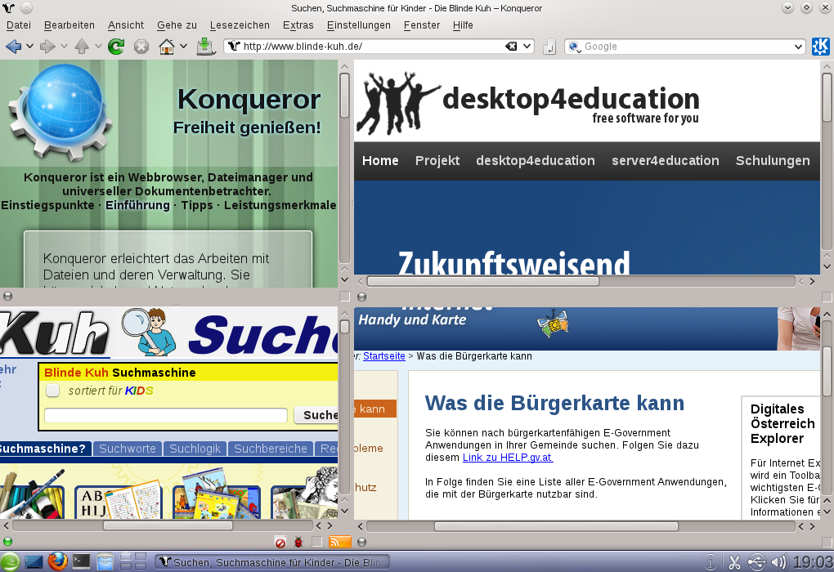The width and height of the screenshot is (834, 572).
Task: Open the Projekt link on desktop4education
Action: [437, 160]
